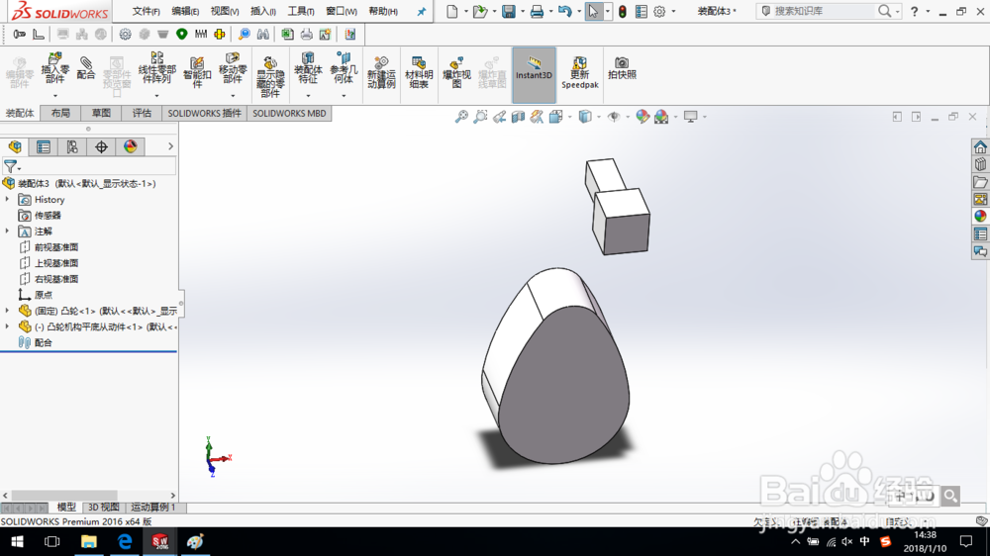This screenshot has width=990, height=556.
Task: Open the Reference Geometry dropdown arrow
Action: coord(344,96)
